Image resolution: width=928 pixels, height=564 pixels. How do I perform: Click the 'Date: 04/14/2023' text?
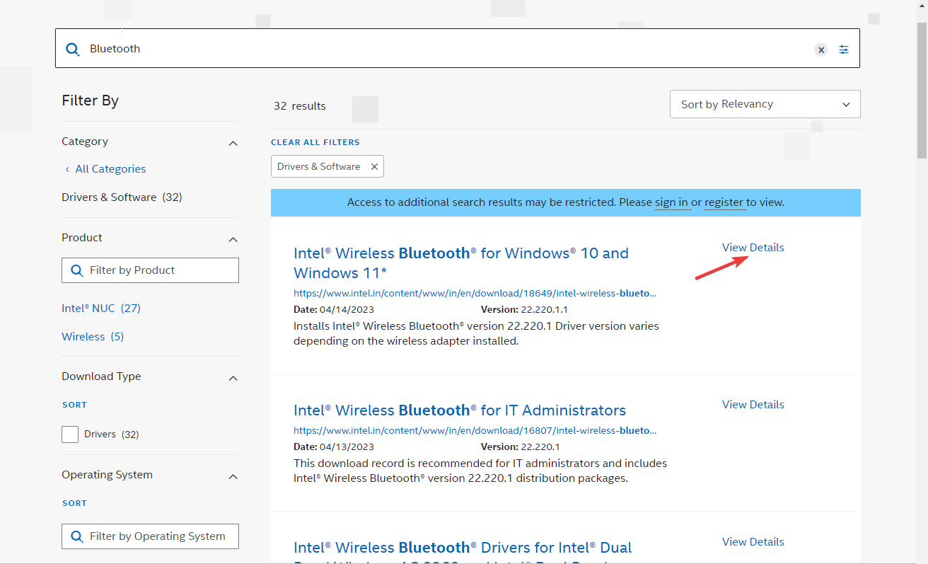334,309
